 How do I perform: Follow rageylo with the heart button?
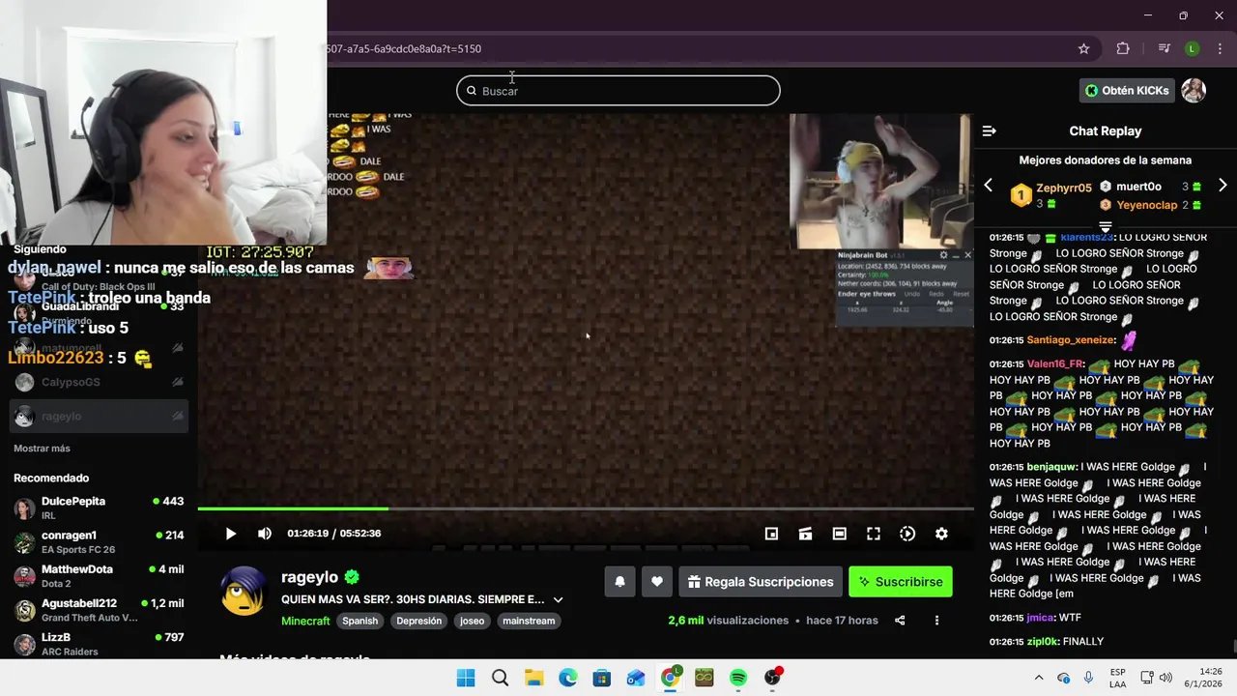tap(657, 582)
